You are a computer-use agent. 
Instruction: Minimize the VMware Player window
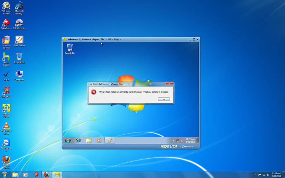point(190,39)
